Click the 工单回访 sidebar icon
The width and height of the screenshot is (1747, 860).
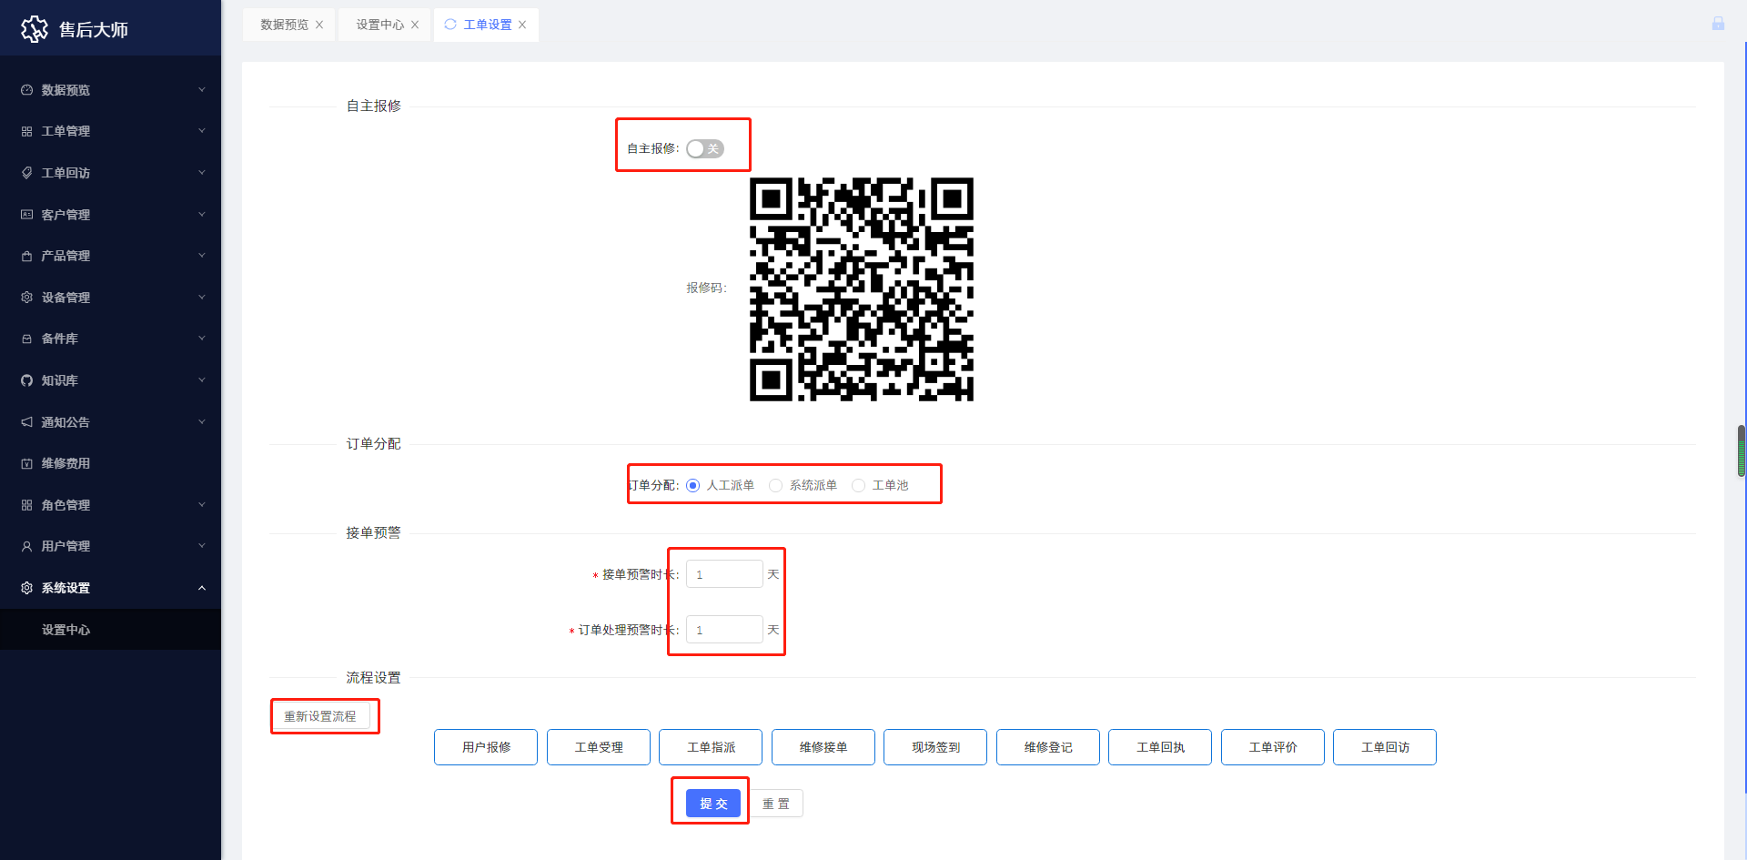point(26,173)
